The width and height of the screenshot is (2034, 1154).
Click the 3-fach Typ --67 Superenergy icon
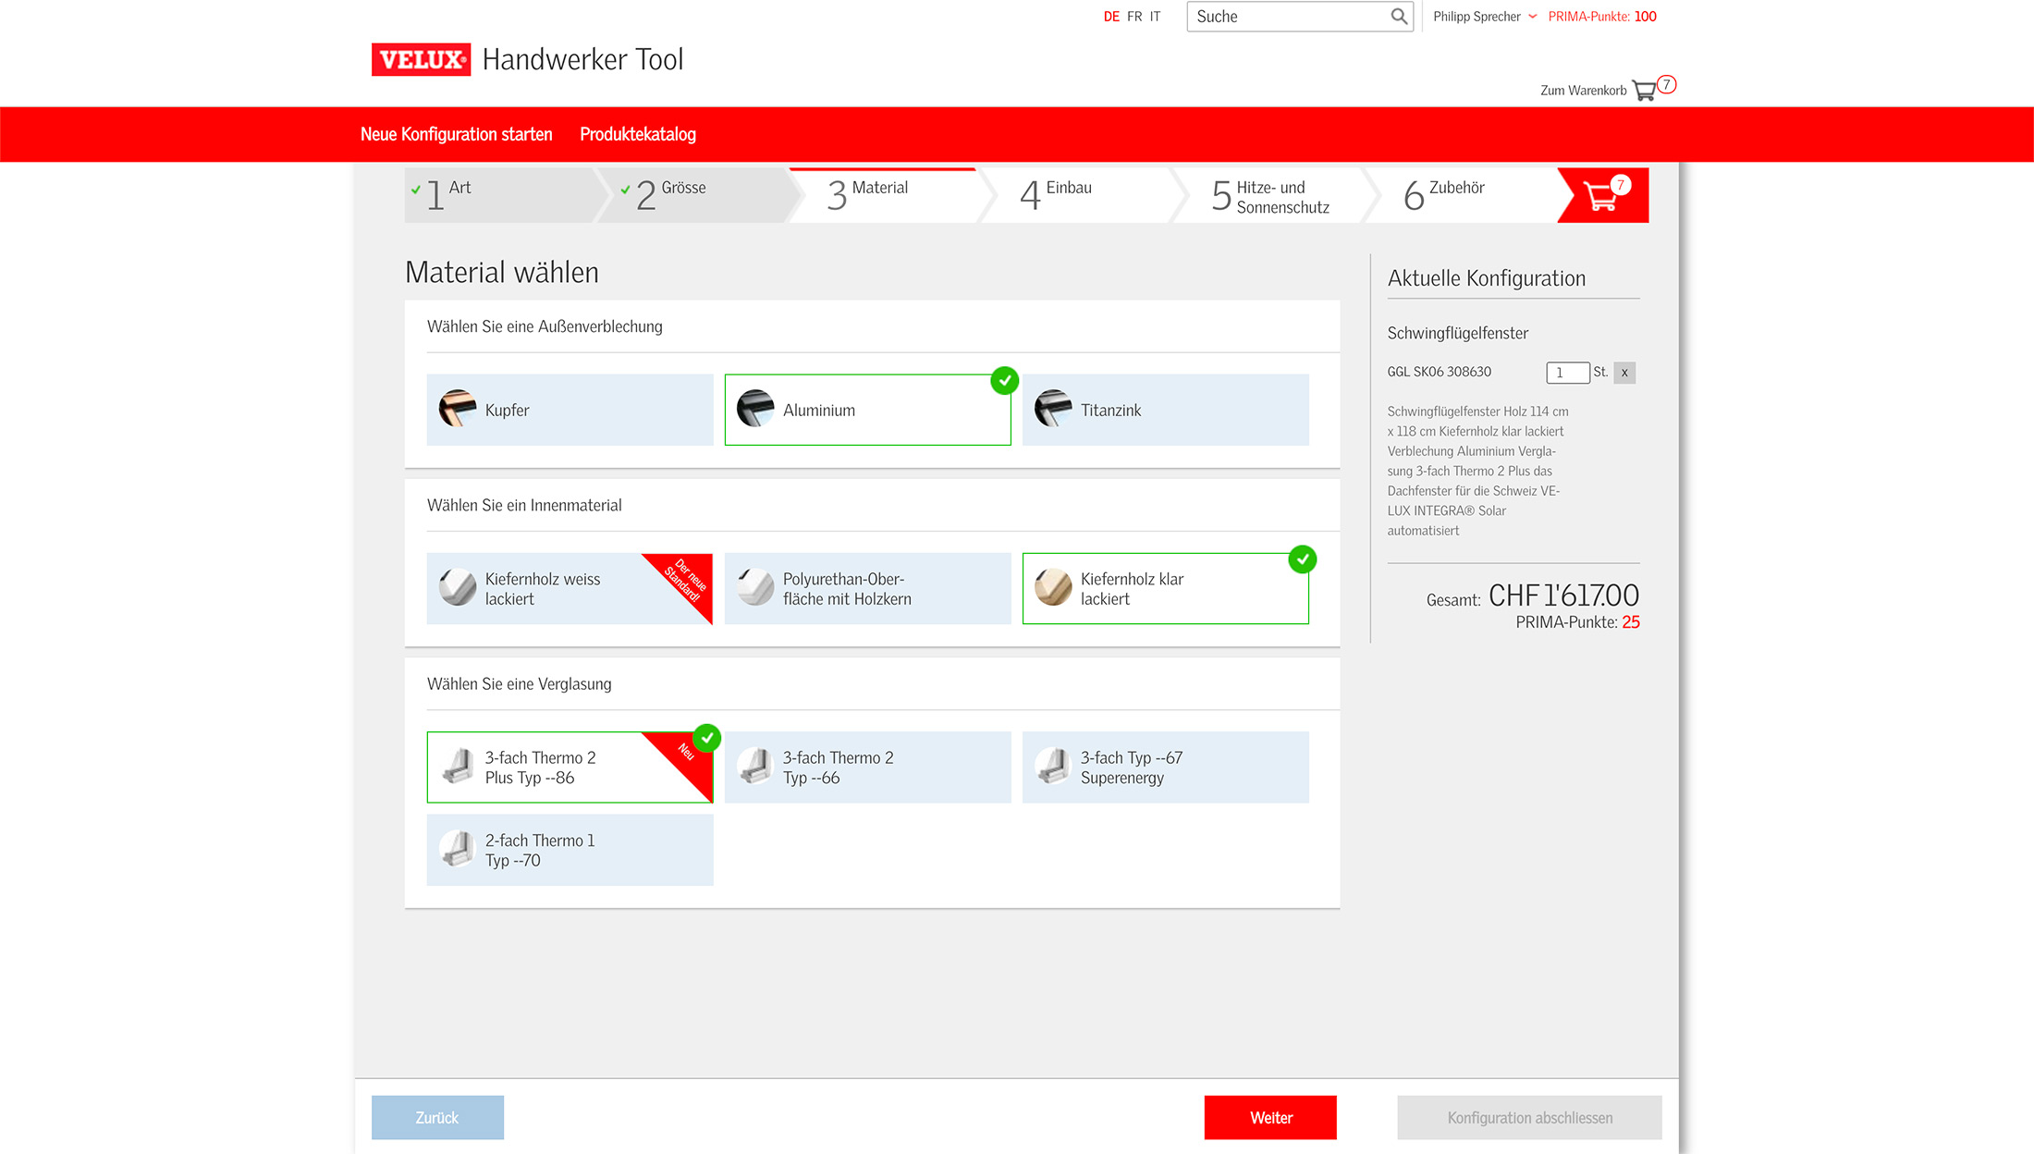click(x=1053, y=766)
